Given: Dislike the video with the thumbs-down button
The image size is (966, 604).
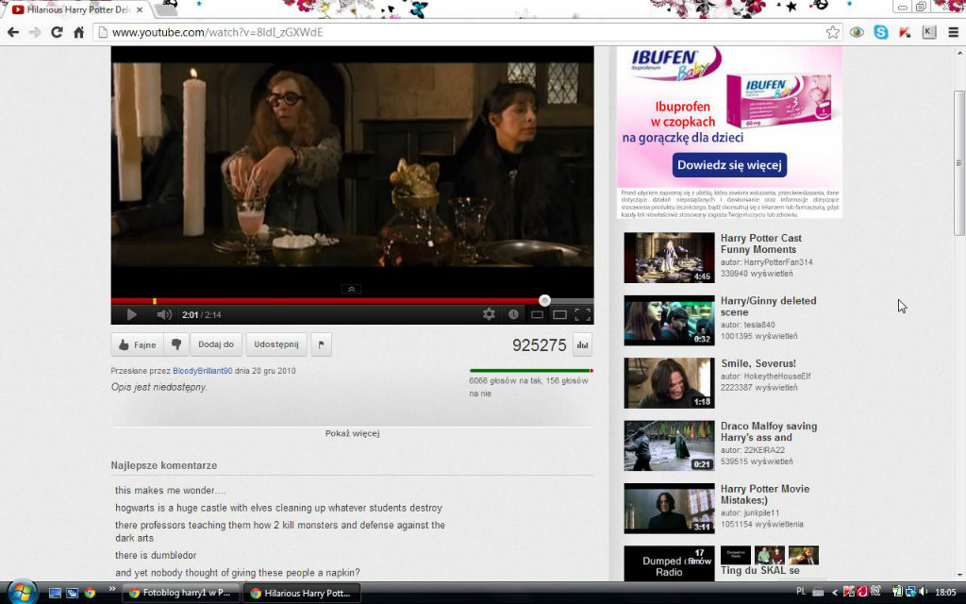Looking at the screenshot, I should [176, 344].
